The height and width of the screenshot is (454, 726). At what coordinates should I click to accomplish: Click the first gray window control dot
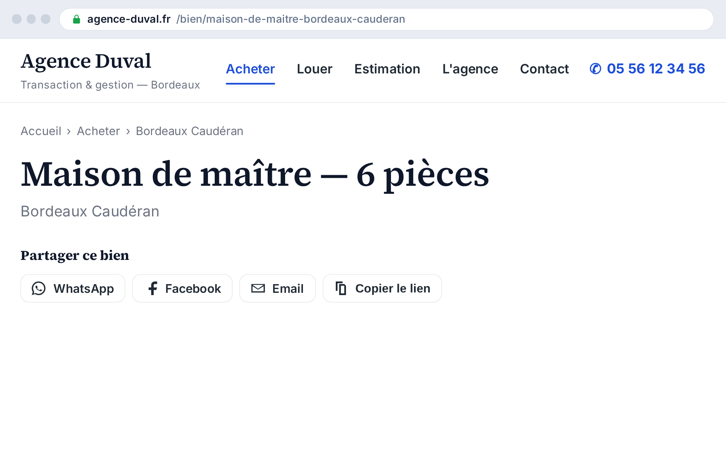[17, 19]
